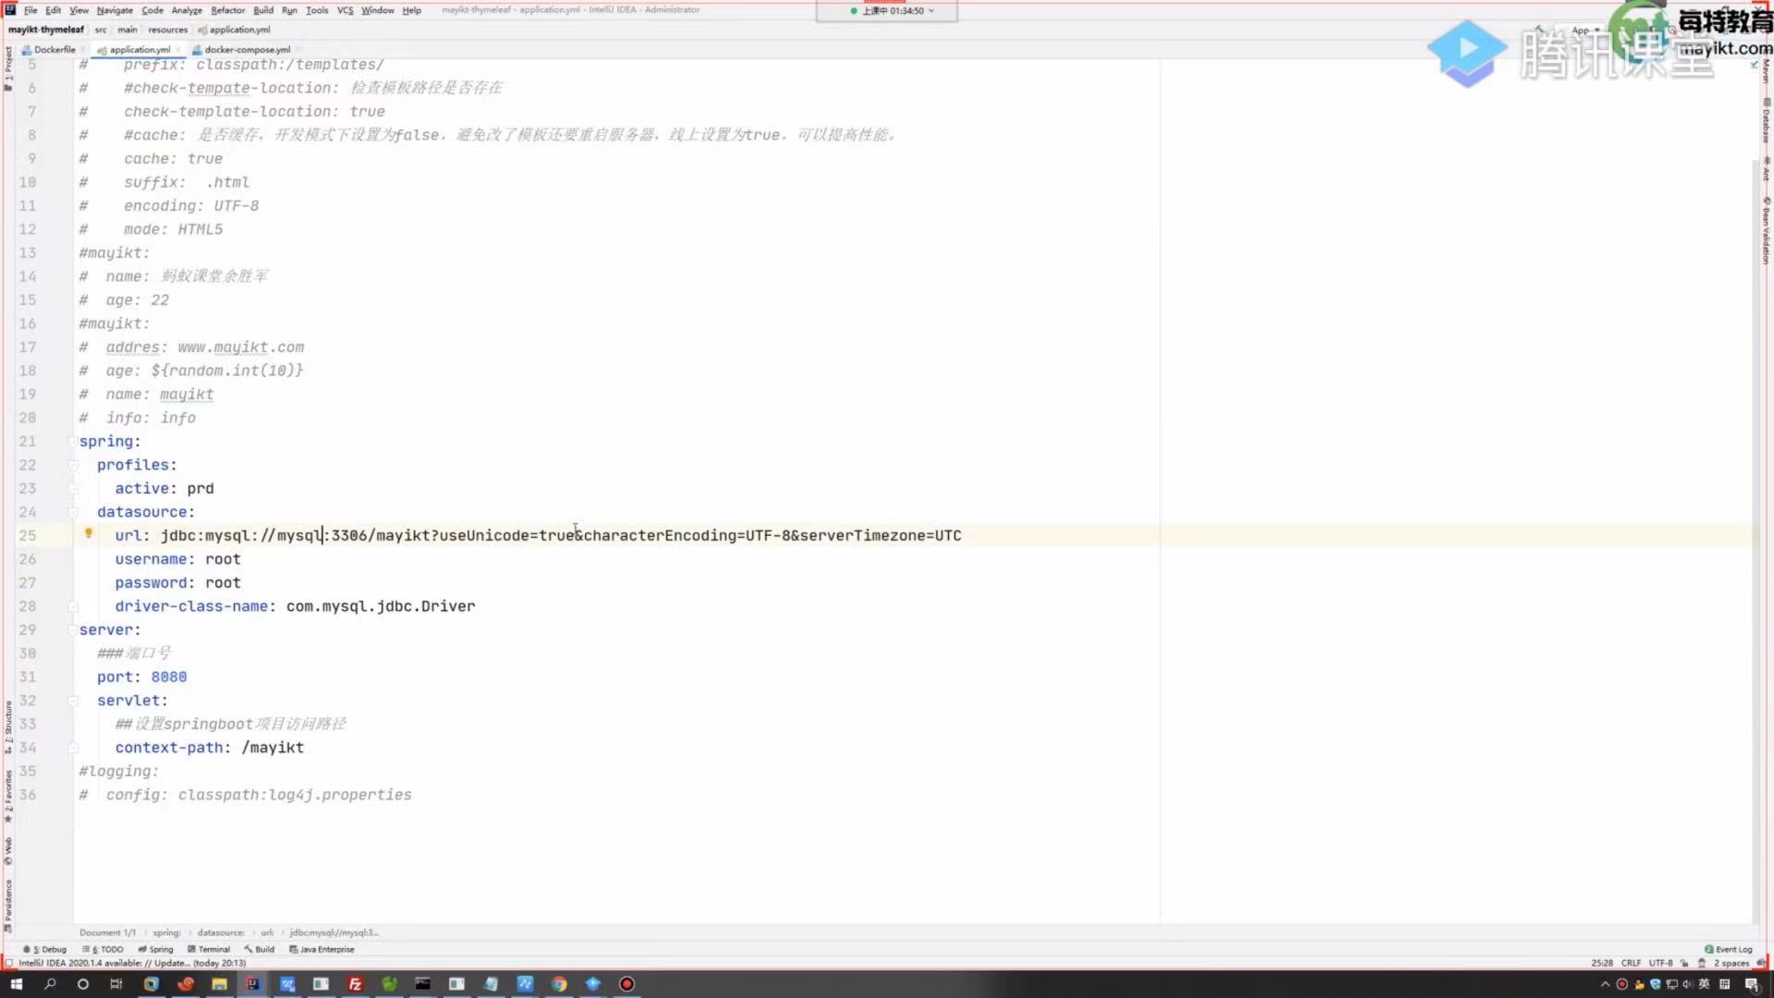1774x998 pixels.
Task: Open the CRLF line separator dropdown
Action: click(1631, 963)
